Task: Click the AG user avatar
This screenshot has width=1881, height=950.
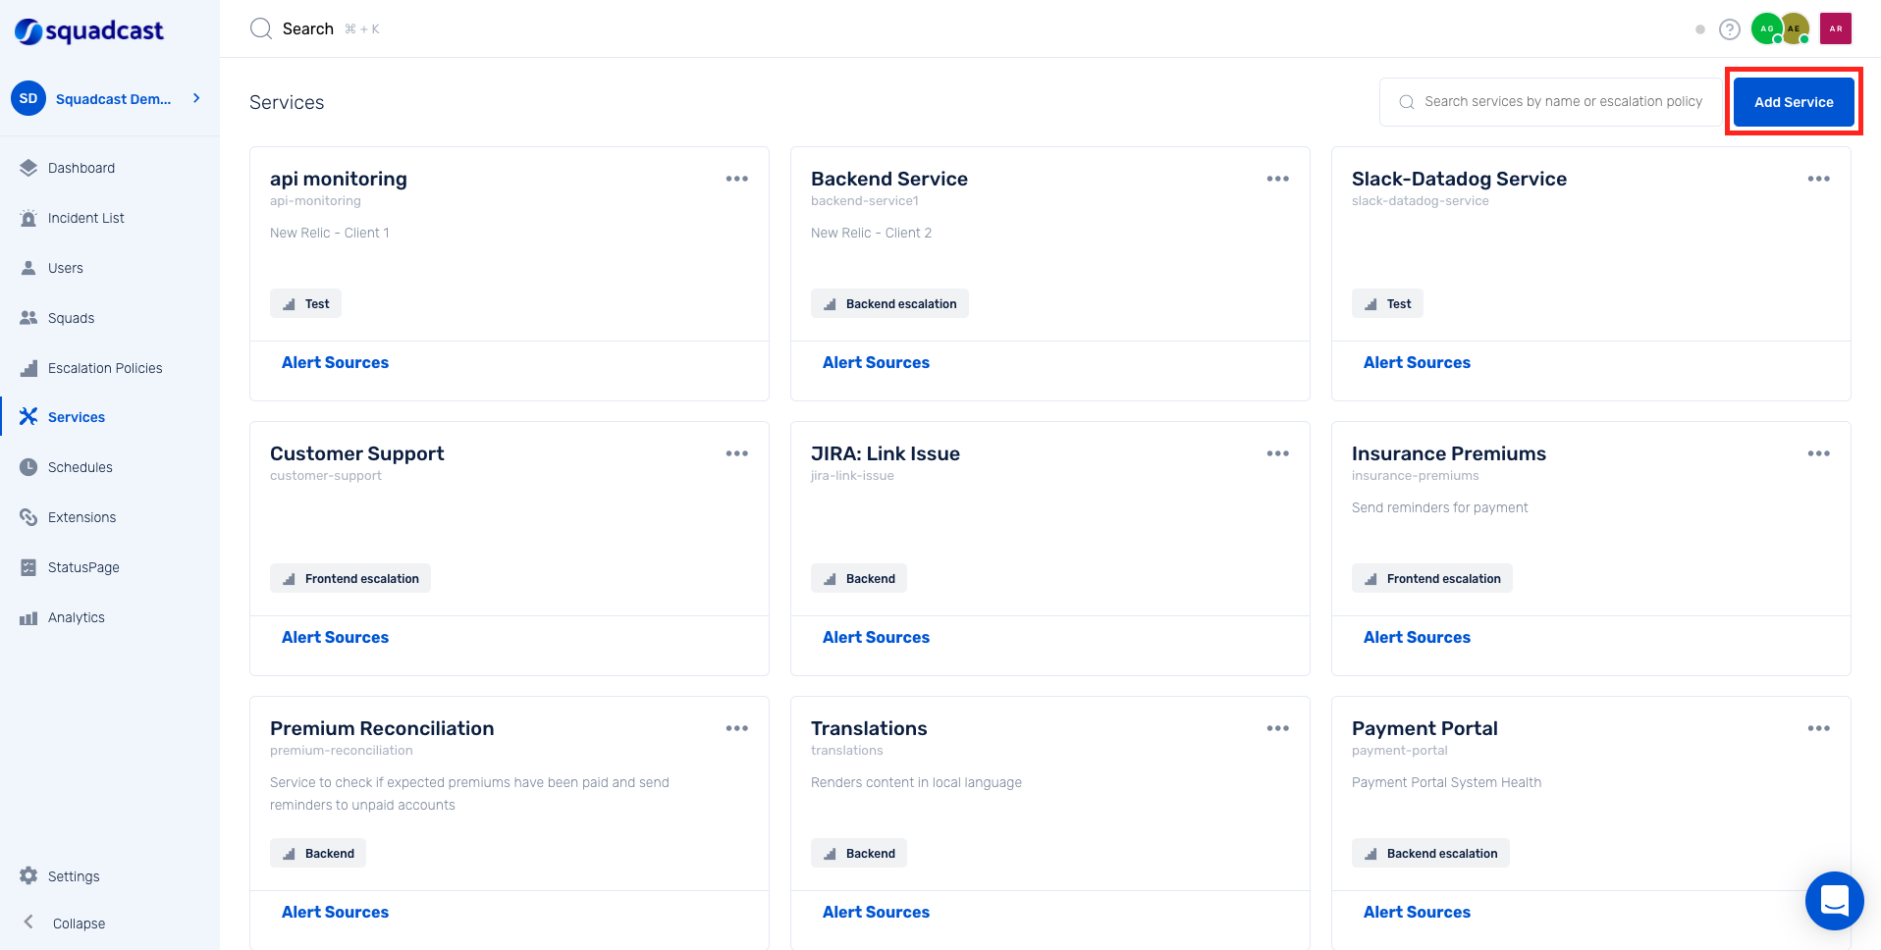Action: (1767, 28)
